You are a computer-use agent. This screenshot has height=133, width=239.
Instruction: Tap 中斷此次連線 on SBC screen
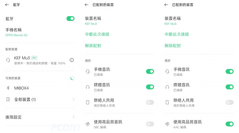(x=97, y=34)
